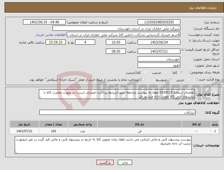224x170 pixels.
Task: Click the remaining days field showing 4
Action: click(x=85, y=42)
